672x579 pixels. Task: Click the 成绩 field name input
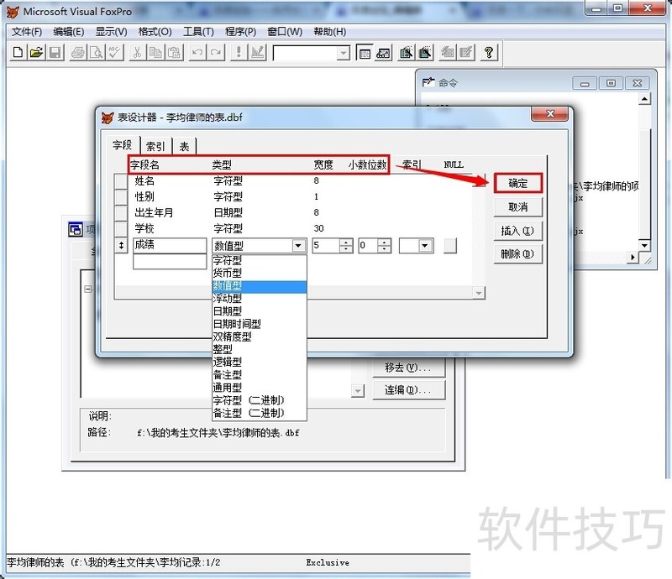coord(170,245)
